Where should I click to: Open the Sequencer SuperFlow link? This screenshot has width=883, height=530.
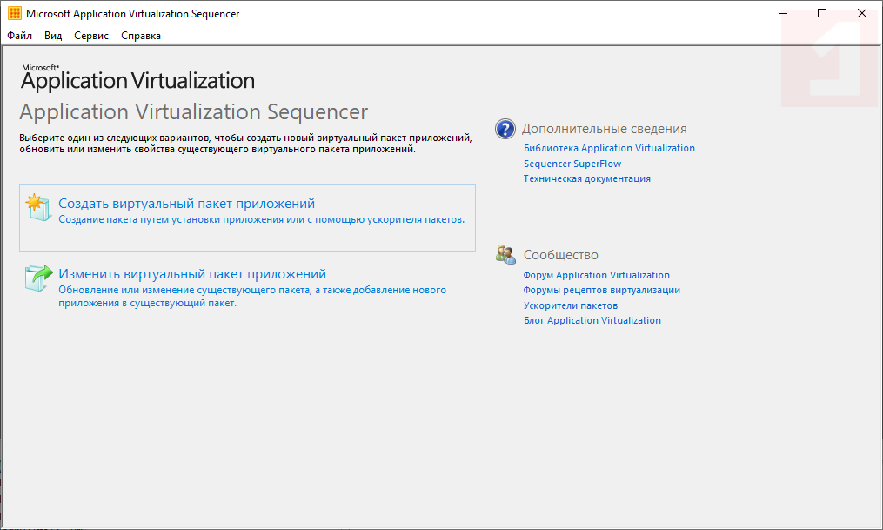click(572, 164)
